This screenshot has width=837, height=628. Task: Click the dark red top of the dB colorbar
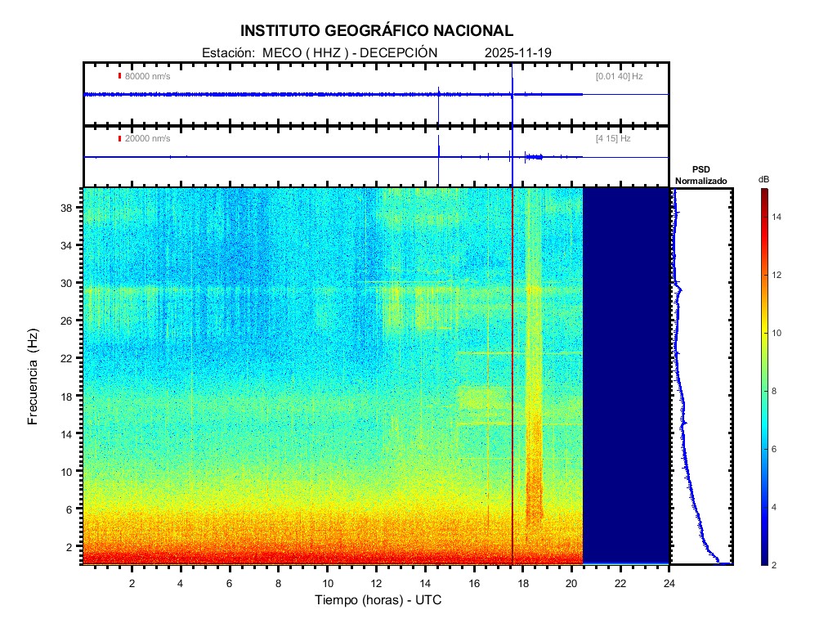tap(763, 192)
